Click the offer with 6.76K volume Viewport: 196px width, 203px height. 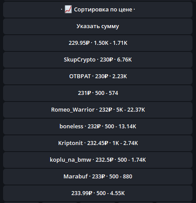[98, 60]
